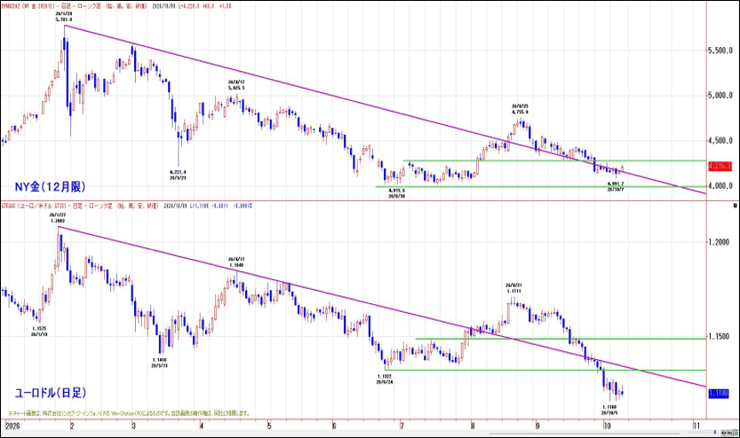
Task: Click month 6 on the time axis
Action: pos(334,426)
